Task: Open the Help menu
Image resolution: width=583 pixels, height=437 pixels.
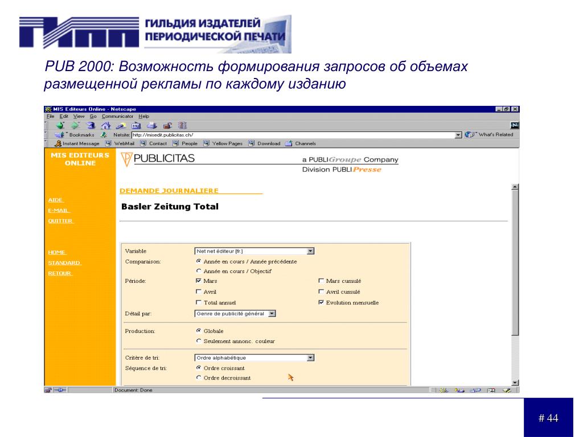Action: point(144,116)
